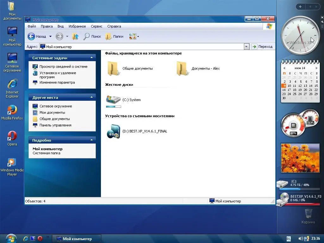
Task: Click Установка и удаление программ link
Action: (58, 75)
